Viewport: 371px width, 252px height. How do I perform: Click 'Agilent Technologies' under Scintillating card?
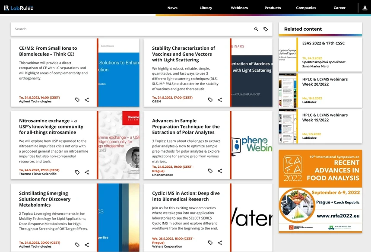pyautogui.click(x=35, y=246)
